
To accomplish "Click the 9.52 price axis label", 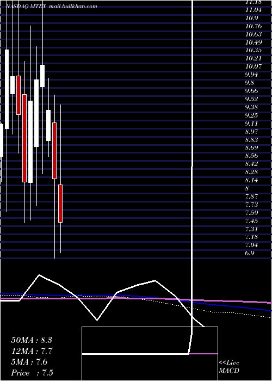I will (251, 99).
